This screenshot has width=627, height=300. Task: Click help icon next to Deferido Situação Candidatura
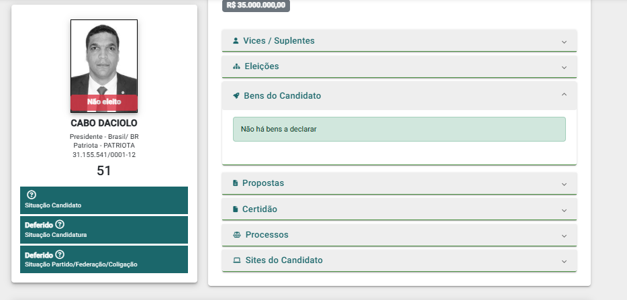pyautogui.click(x=60, y=224)
